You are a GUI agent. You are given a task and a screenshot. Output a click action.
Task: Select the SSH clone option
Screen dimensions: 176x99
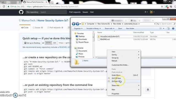pos(55,43)
